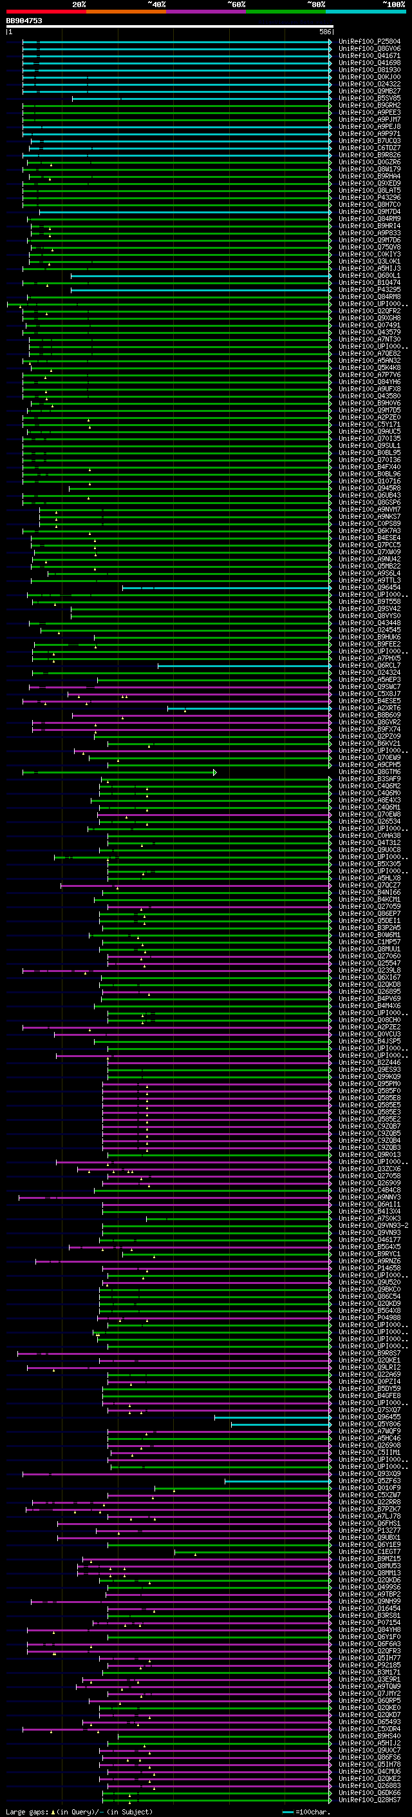Select the UniRef100_Q26883 label
This screenshot has width=412, height=1817.
pos(369,1785)
